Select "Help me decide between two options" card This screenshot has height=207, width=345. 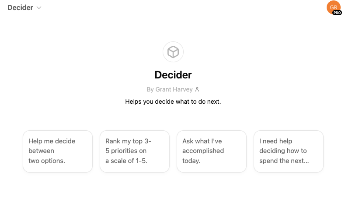[58, 151]
